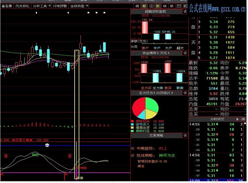The image size is (248, 183).
Task: Open the 备忘录 memo button
Action: pos(7,6)
